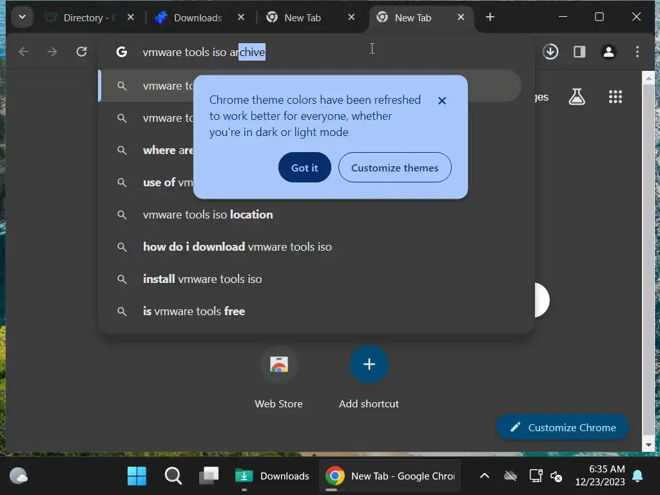Go forward to next page
The width and height of the screenshot is (660, 495).
click(x=52, y=52)
